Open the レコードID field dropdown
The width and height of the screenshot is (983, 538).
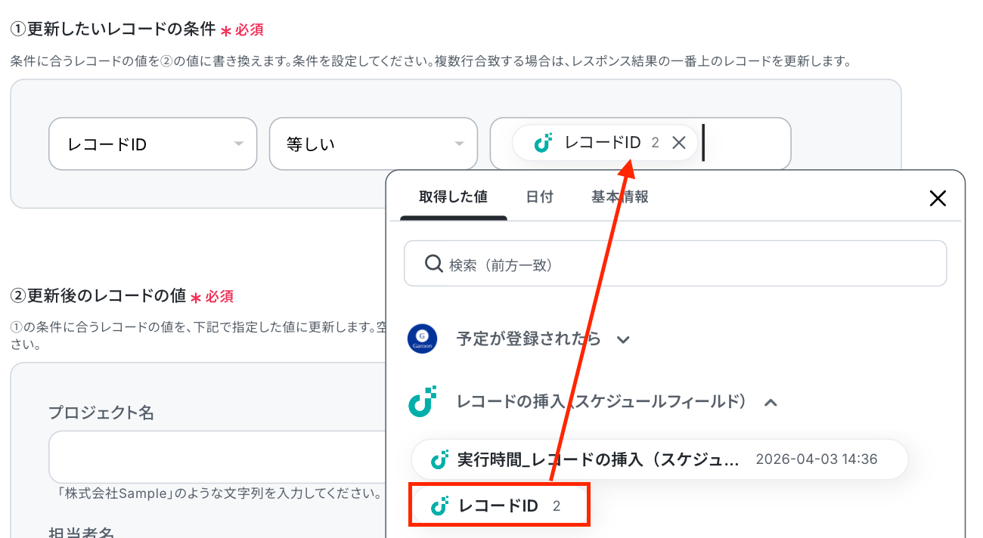(x=153, y=144)
